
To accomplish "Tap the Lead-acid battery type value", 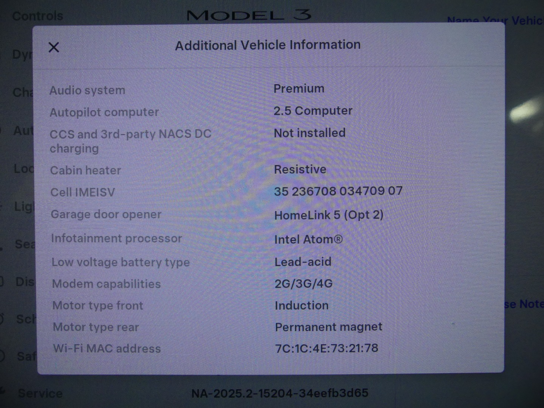I will click(x=303, y=261).
